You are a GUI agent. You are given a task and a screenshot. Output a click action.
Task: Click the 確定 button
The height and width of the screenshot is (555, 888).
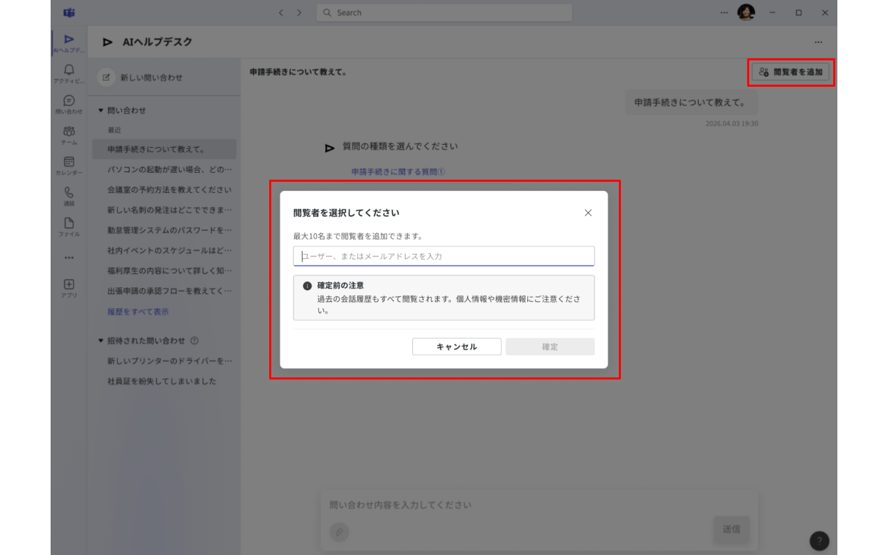pos(550,347)
